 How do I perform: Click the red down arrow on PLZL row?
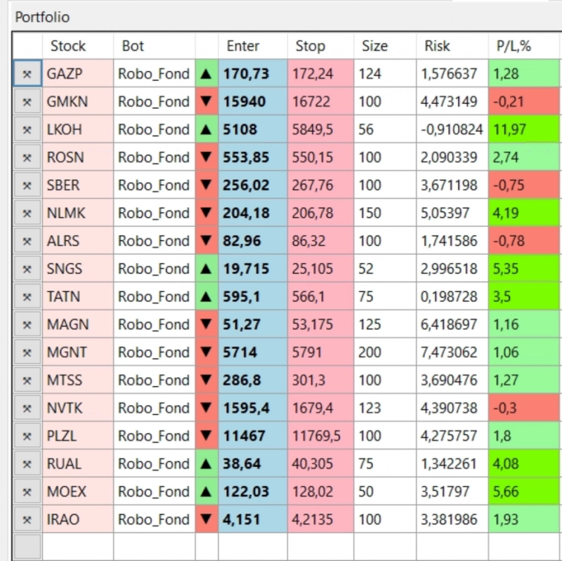206,436
